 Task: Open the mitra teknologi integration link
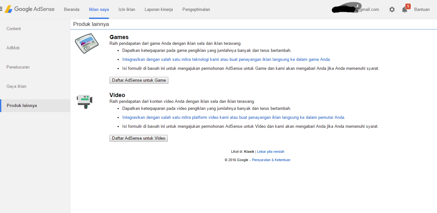tap(226, 60)
